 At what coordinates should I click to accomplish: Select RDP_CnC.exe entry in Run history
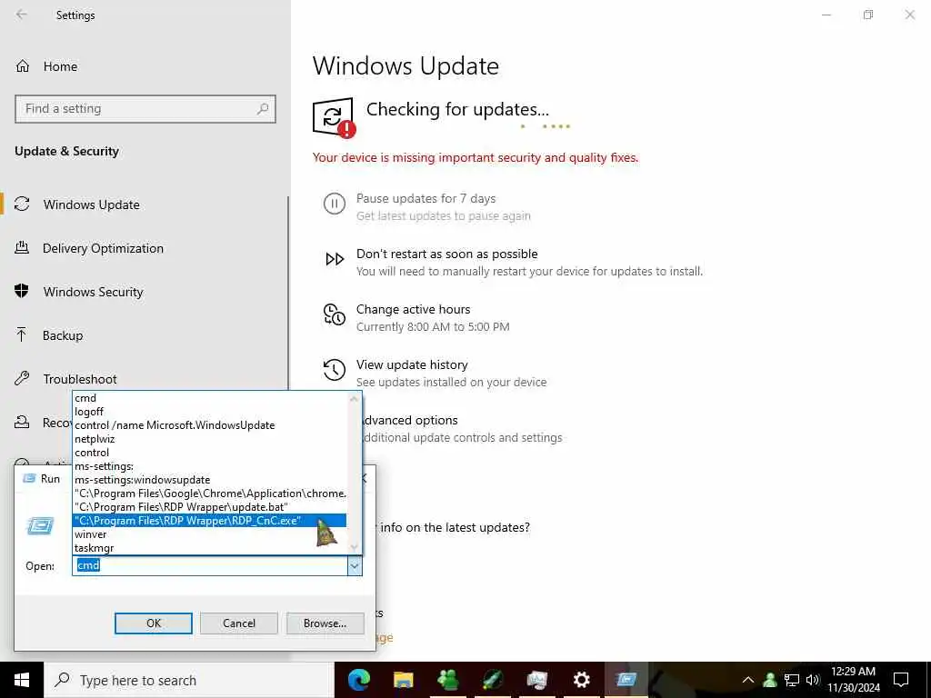[x=210, y=521]
